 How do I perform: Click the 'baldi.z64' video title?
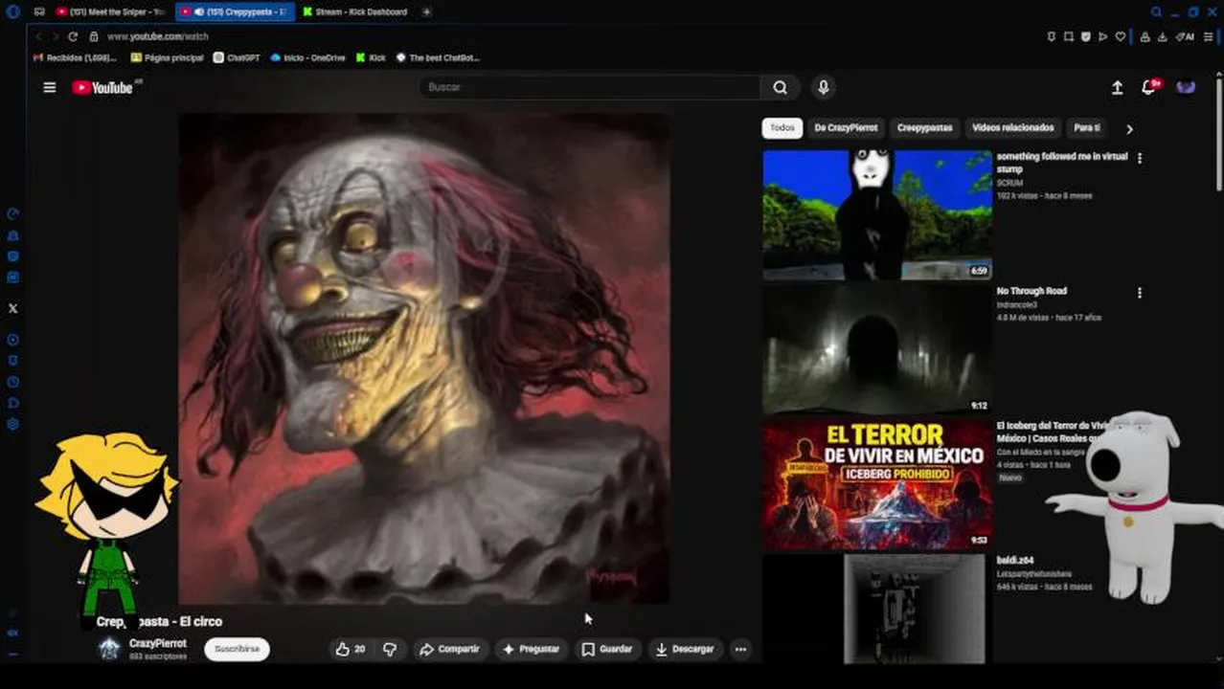(x=1015, y=561)
